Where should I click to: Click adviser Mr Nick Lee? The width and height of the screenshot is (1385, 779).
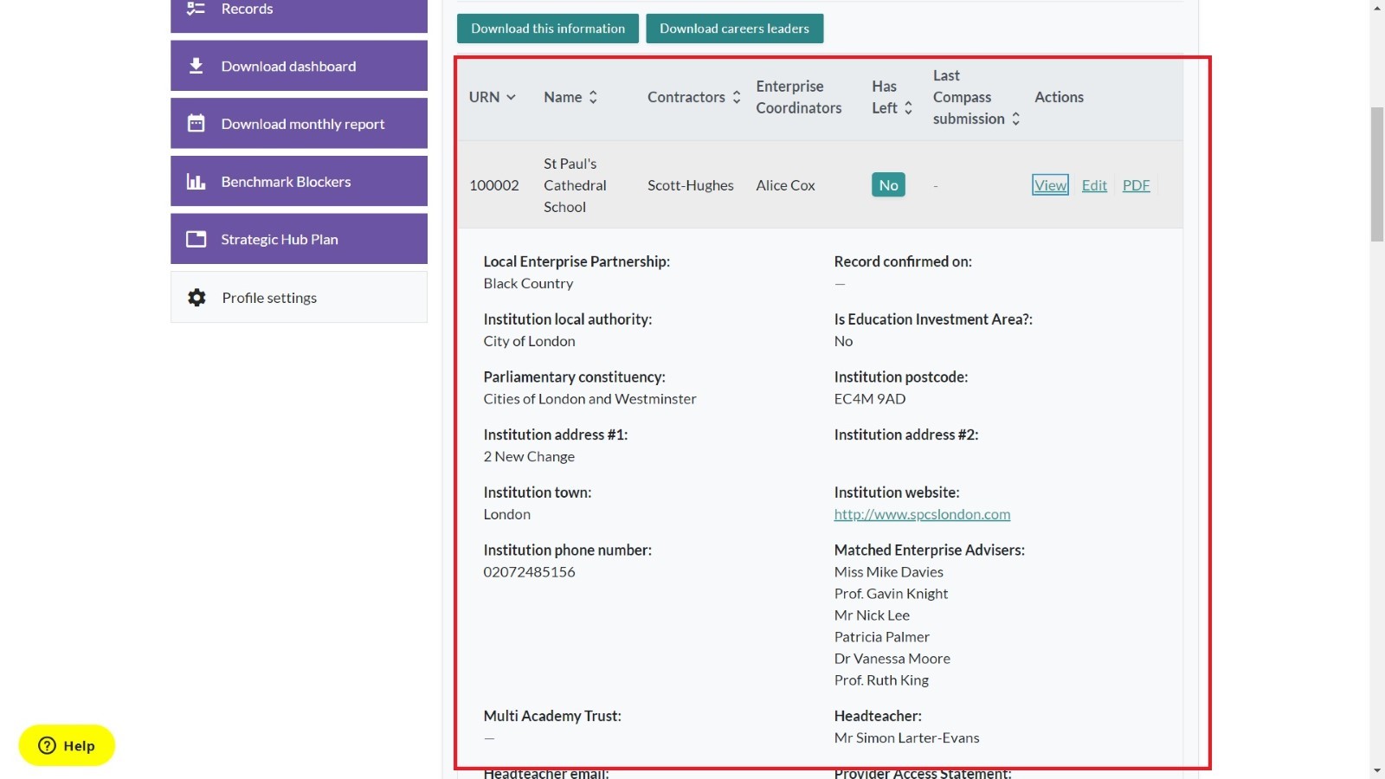872,615
